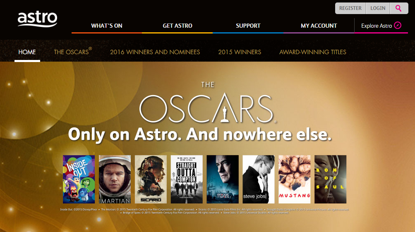Select The Martian movie poster

click(x=115, y=179)
